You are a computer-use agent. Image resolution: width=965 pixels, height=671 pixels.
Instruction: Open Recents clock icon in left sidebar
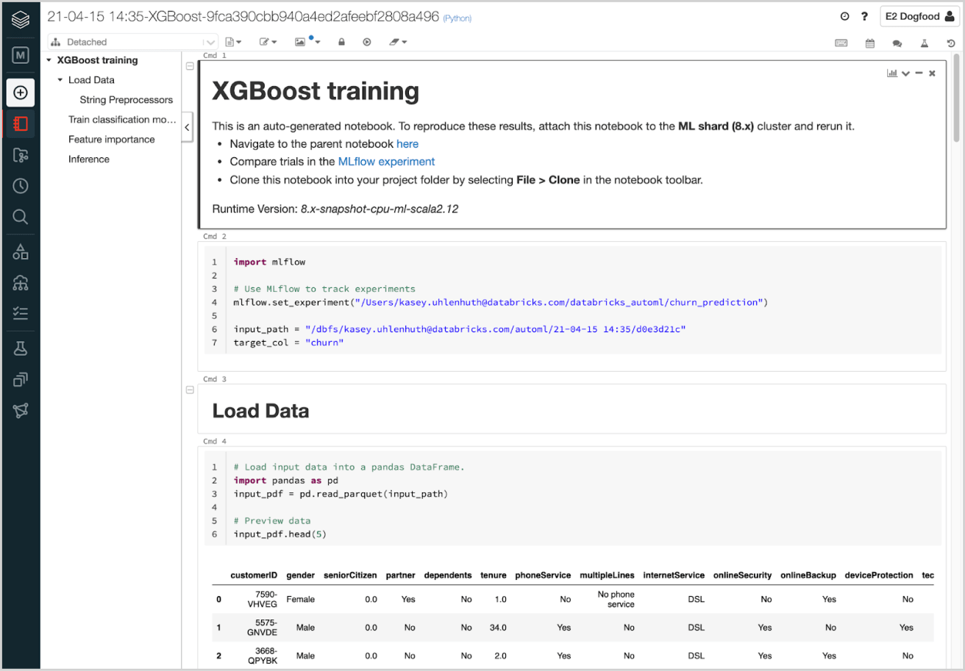(21, 186)
